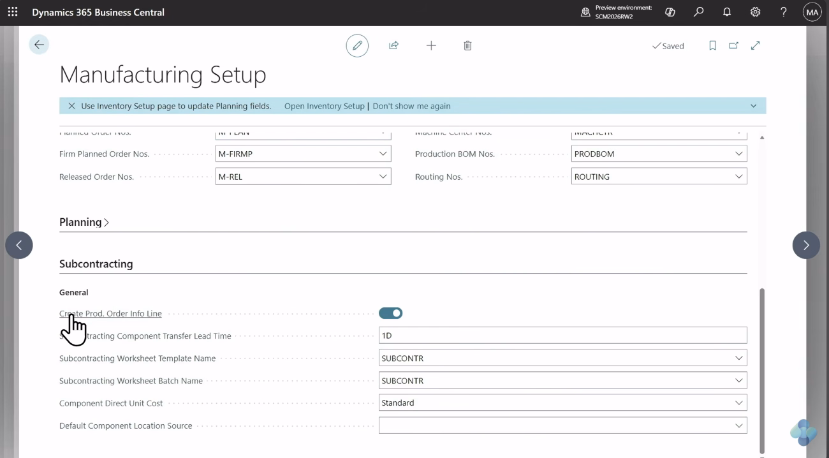Open the search (Tell me) magnifier
The image size is (829, 458).
click(x=699, y=12)
